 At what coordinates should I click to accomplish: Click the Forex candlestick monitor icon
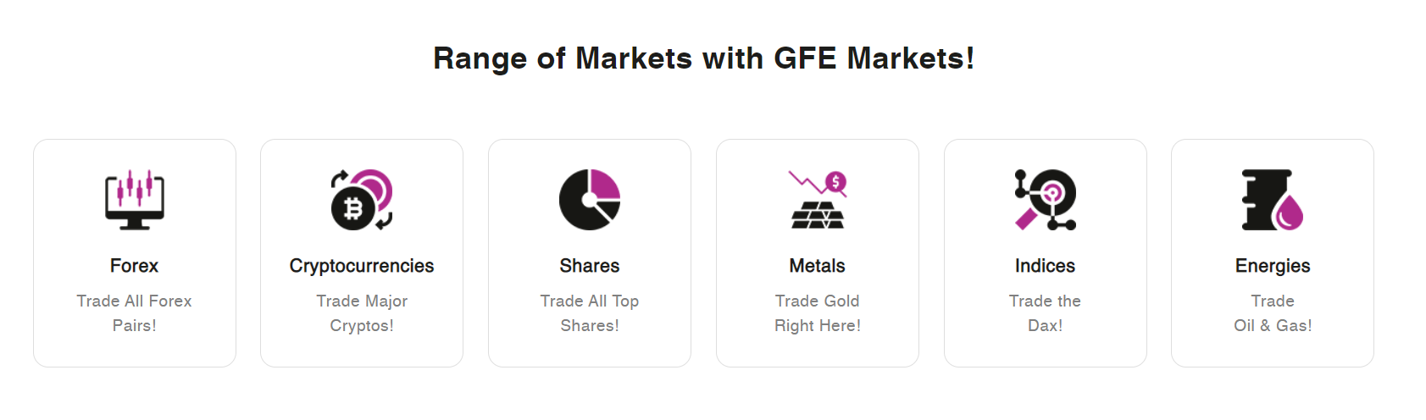(x=135, y=200)
